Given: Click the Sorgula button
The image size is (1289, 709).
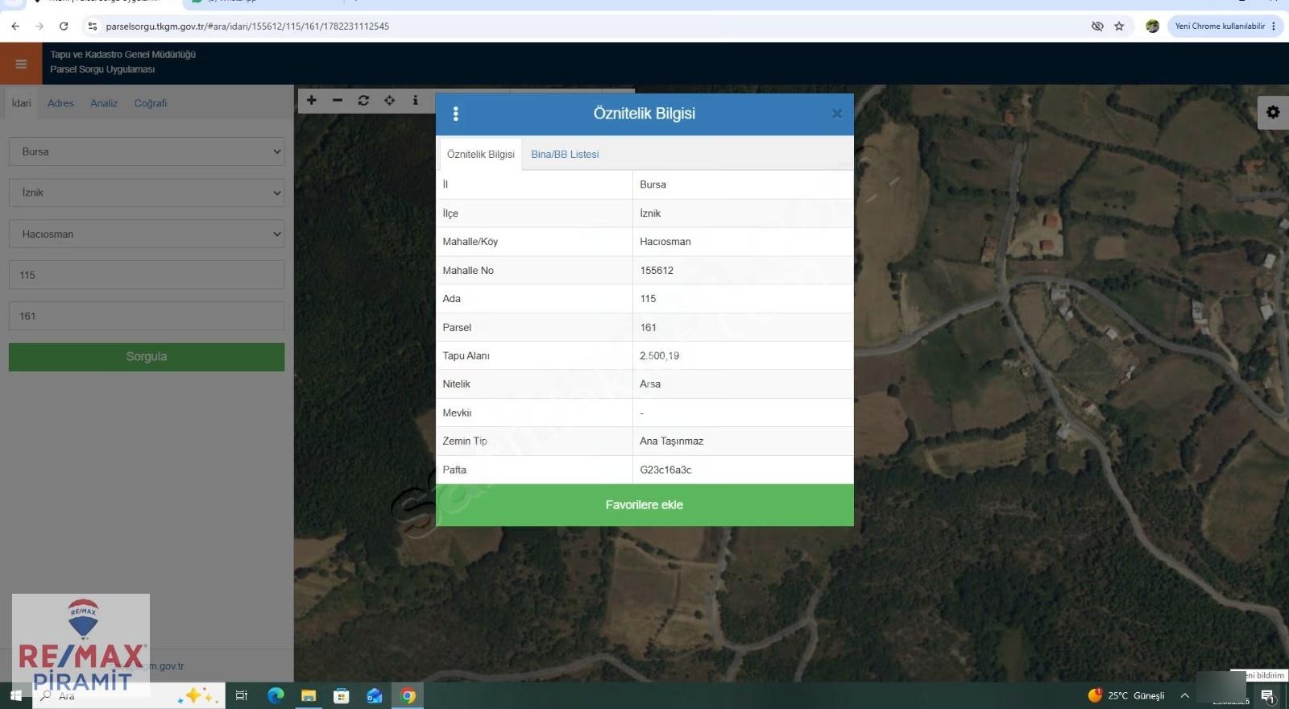Looking at the screenshot, I should [147, 357].
